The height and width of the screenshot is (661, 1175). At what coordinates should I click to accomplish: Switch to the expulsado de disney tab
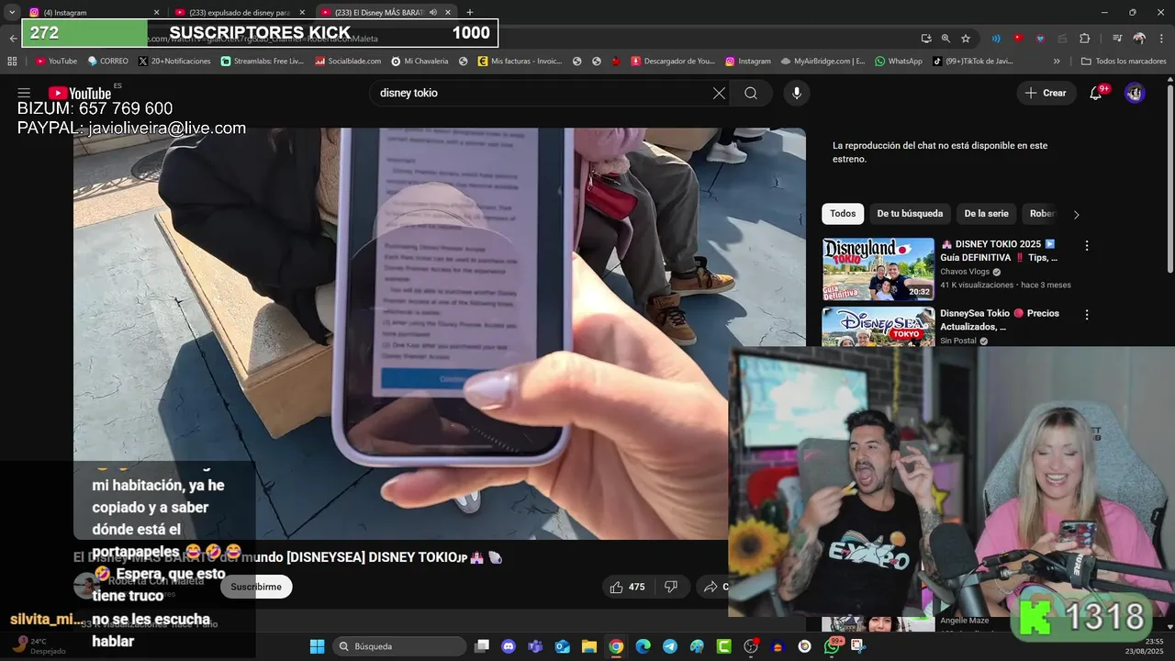pyautogui.click(x=240, y=12)
